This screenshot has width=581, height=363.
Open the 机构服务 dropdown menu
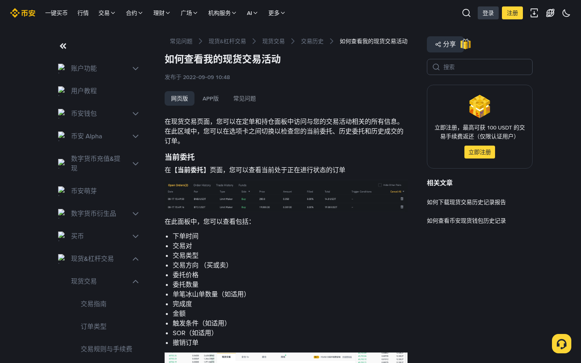tap(222, 13)
